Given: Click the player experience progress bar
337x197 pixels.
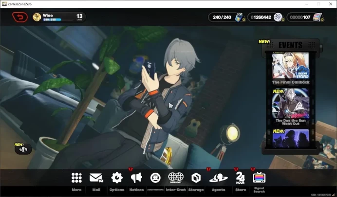Looking at the screenshot, I should [x=57, y=20].
